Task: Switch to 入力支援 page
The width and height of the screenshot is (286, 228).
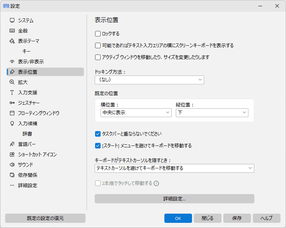Action: tap(45, 92)
